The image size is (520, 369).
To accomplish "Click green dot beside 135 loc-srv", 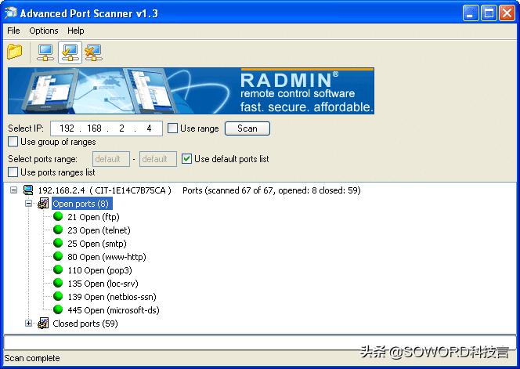I will (58, 283).
